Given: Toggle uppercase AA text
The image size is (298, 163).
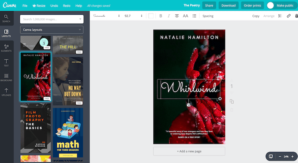Looking at the screenshot, I should pyautogui.click(x=185, y=16).
